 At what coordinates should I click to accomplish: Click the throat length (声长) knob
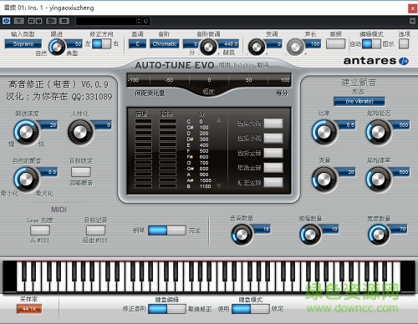(x=295, y=47)
